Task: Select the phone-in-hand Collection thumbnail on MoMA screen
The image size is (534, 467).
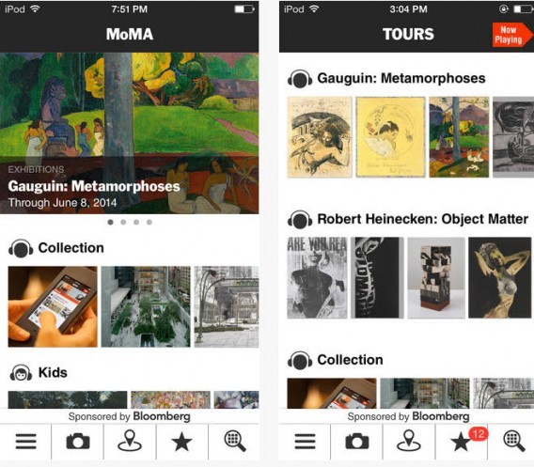Action: (53, 306)
